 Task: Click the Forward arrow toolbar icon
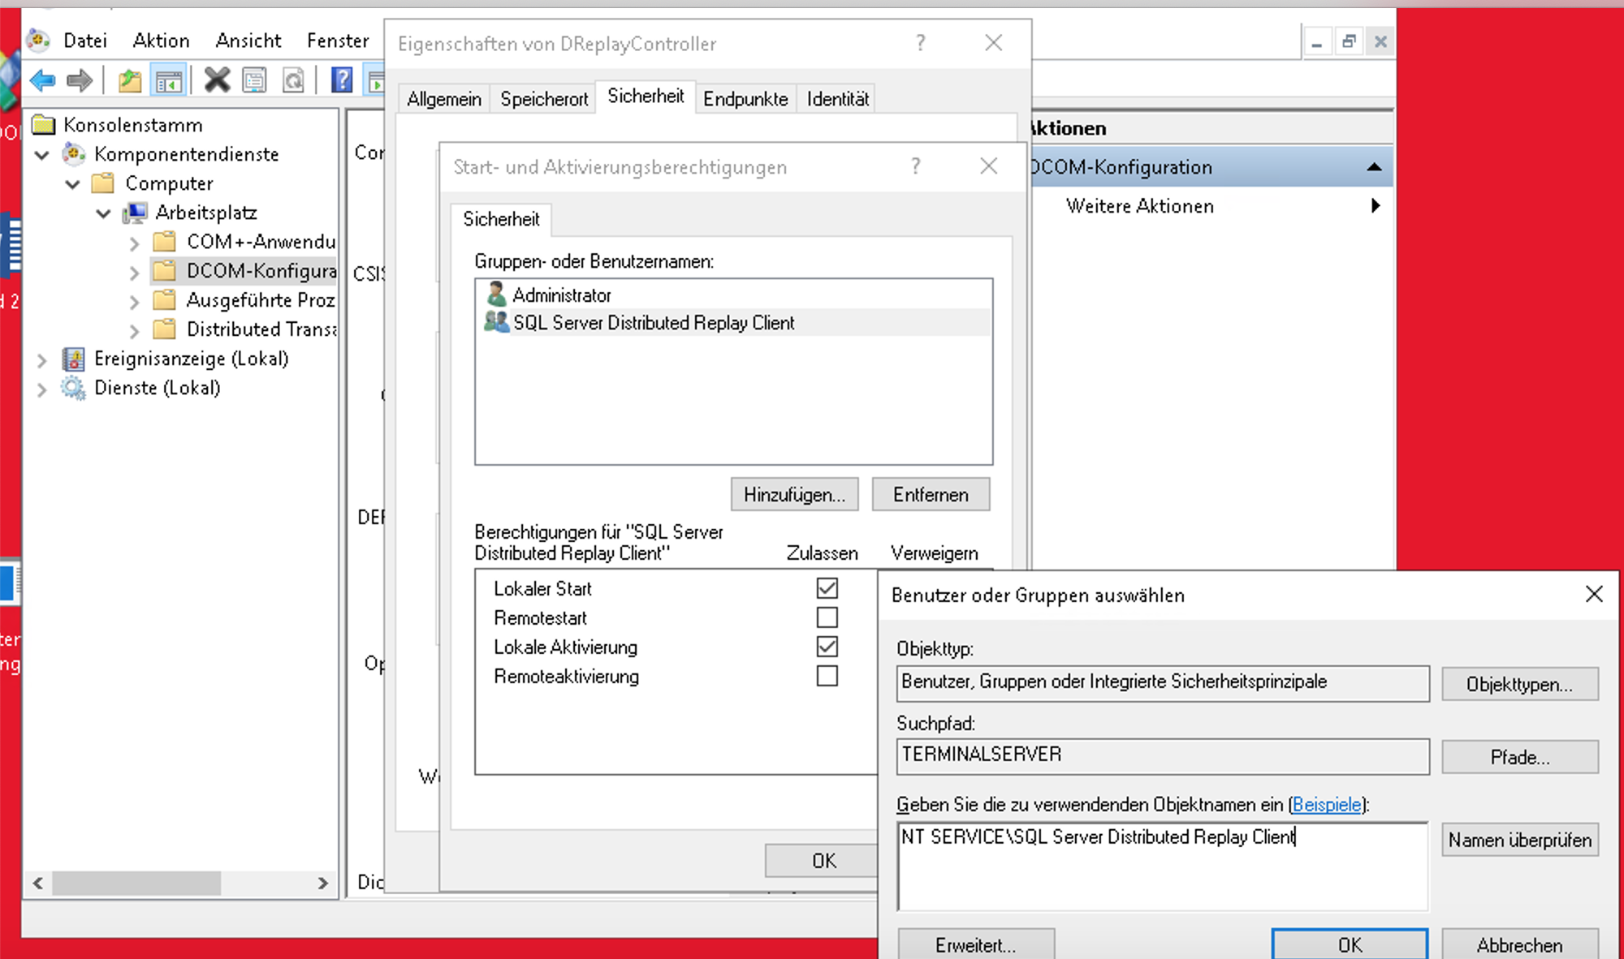click(80, 80)
